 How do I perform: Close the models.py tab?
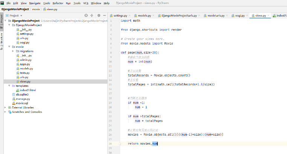[x=153, y=15]
